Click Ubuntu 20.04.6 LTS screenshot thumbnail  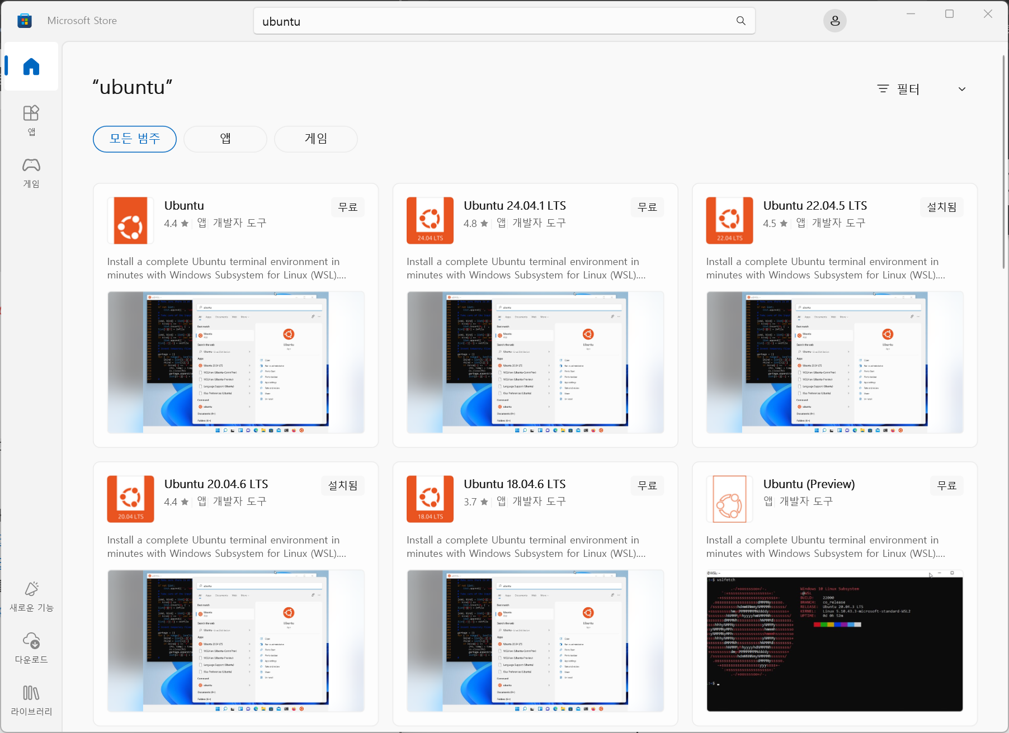pos(236,641)
